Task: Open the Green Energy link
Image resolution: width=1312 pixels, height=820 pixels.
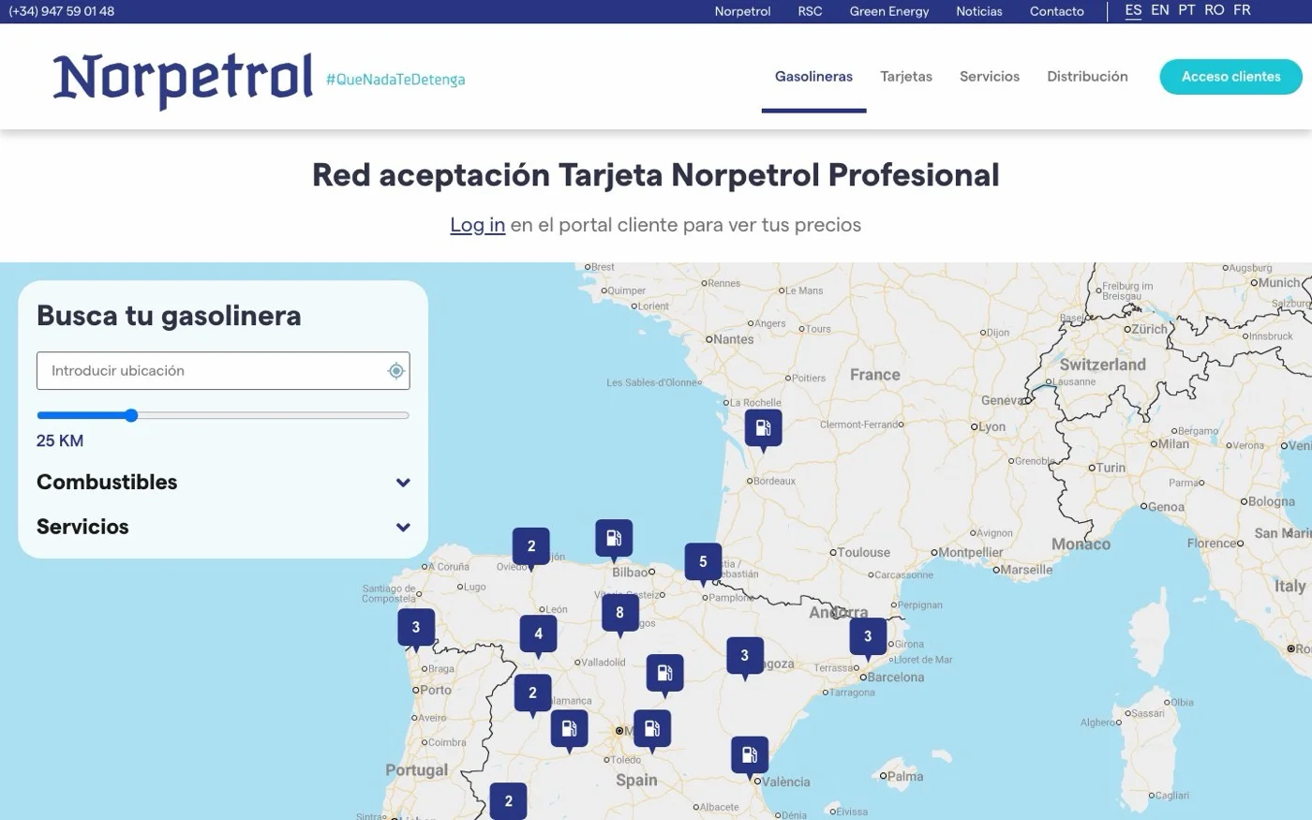Action: (x=889, y=11)
